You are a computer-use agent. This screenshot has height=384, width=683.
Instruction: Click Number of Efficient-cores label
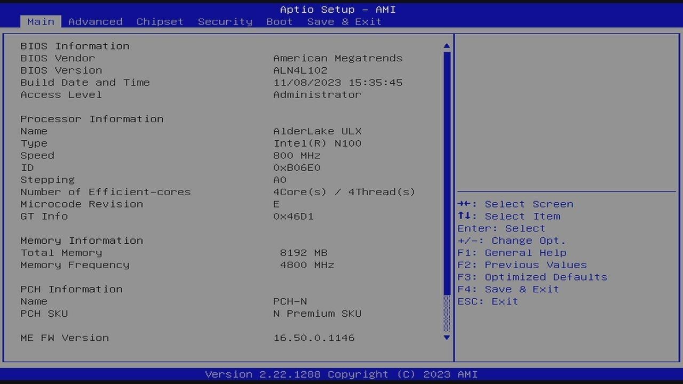106,192
